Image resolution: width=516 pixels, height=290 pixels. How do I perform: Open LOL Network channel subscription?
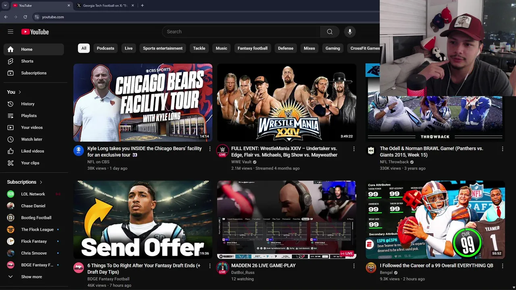tap(34, 194)
